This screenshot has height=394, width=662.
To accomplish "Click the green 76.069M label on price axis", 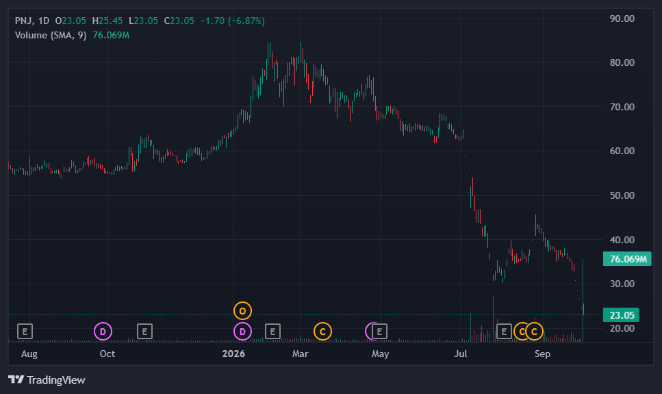I will (627, 259).
